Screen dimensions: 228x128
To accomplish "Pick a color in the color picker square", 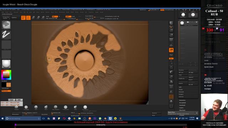I will click(6, 75).
